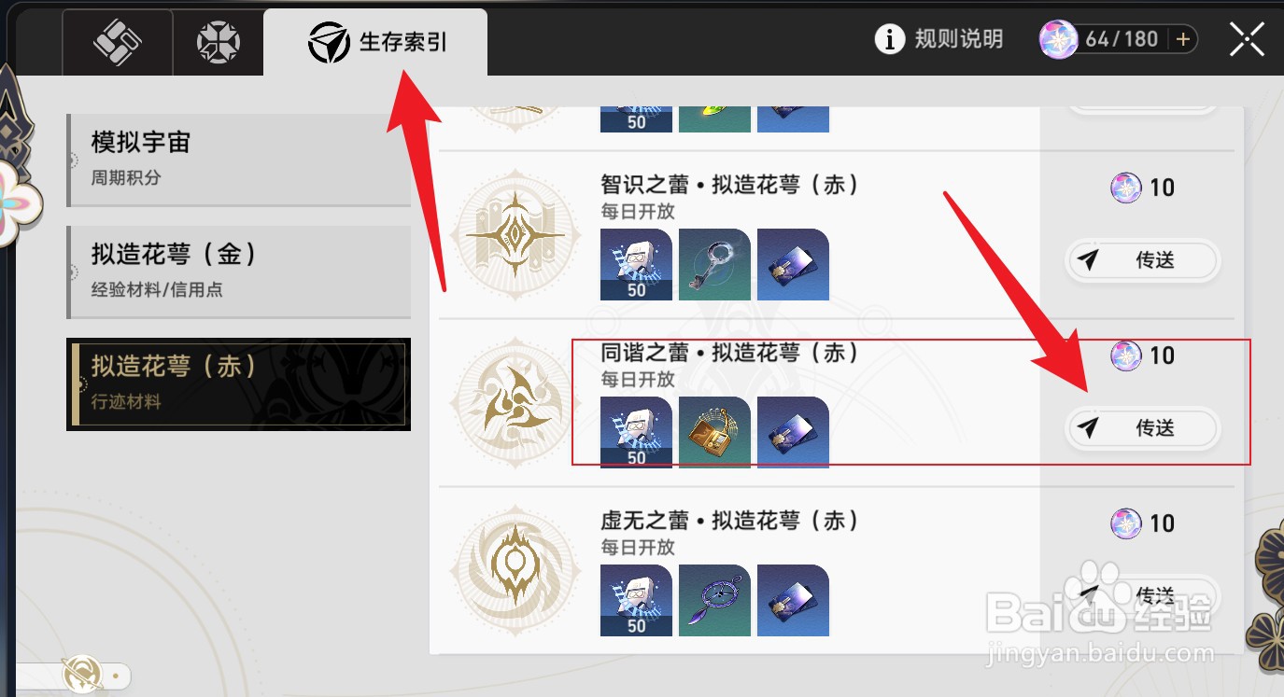This screenshot has height=697, width=1284.
Task: View the purple dart reward in 虚无之蕾
Action: 714,600
